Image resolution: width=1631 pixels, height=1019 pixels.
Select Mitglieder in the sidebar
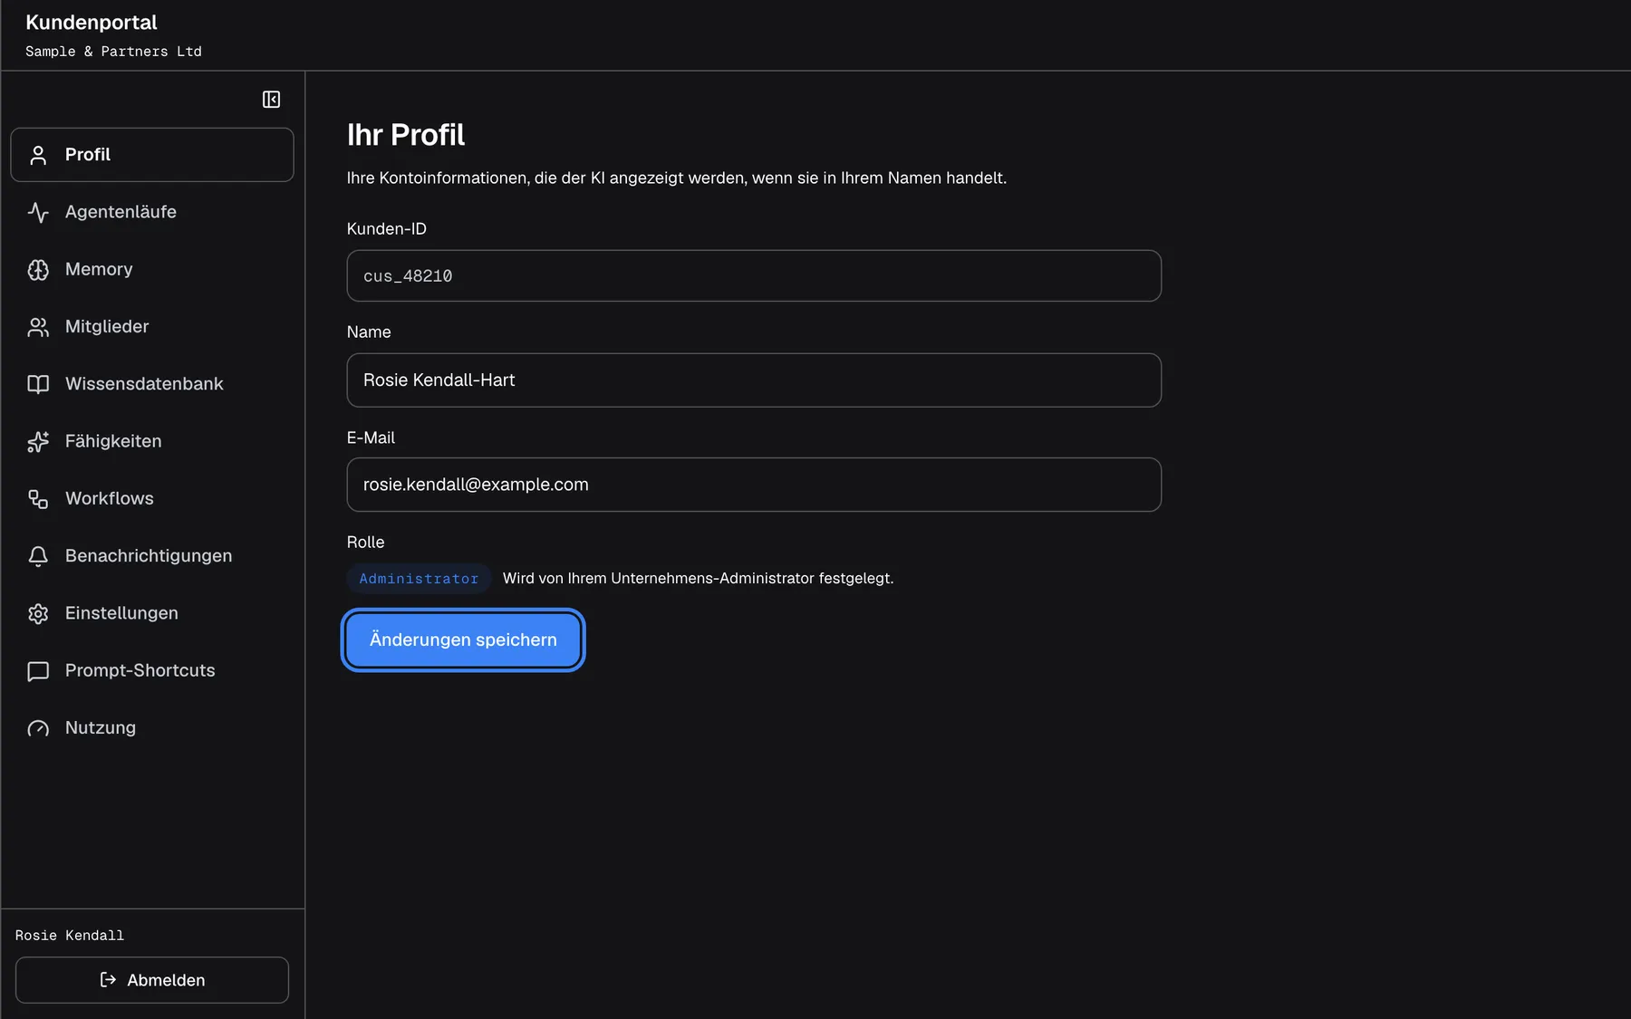(x=152, y=326)
